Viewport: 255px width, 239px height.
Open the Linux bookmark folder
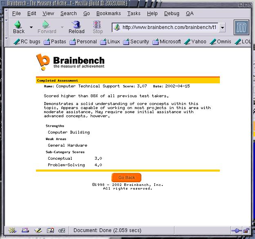click(x=110, y=42)
